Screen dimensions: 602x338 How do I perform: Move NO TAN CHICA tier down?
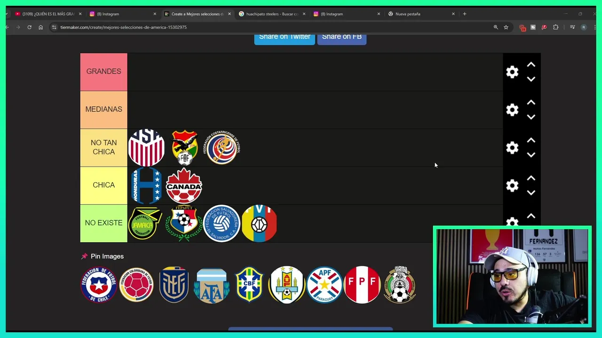(x=531, y=155)
